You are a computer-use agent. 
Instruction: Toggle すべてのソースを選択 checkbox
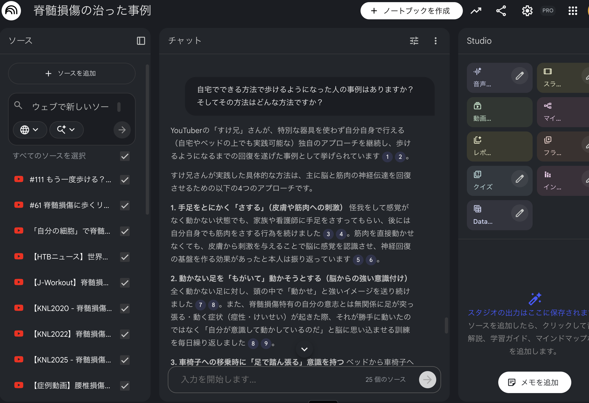(125, 156)
